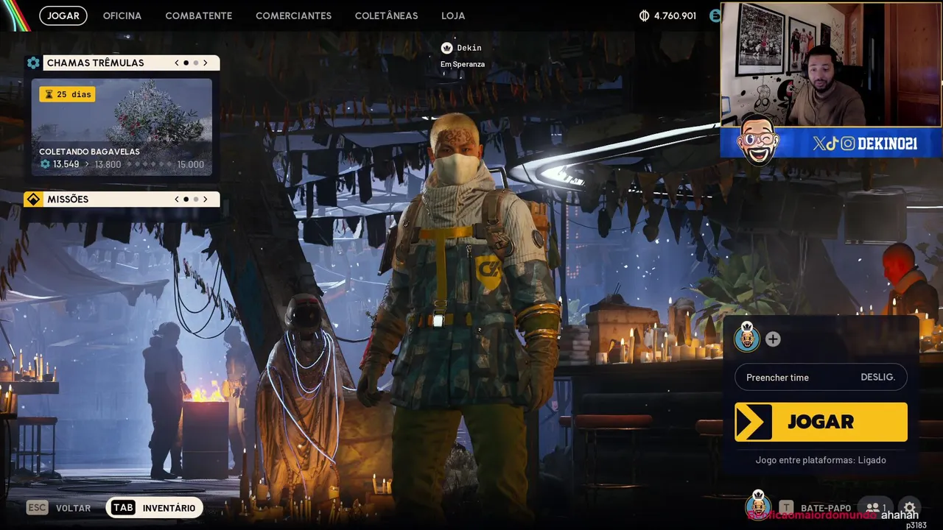The image size is (943, 530).
Task: Select first page dot in Chamas Trêmulas
Action: pos(186,63)
